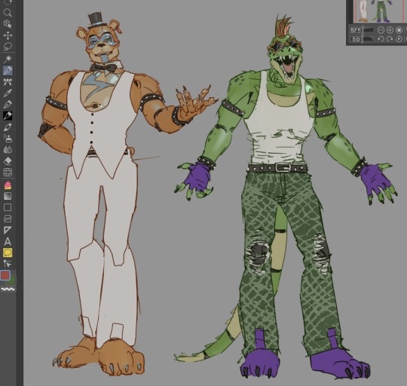Select the ribbon-shaped tool below the highlighted Pen
This screenshot has height=386, width=407.
click(x=8, y=81)
